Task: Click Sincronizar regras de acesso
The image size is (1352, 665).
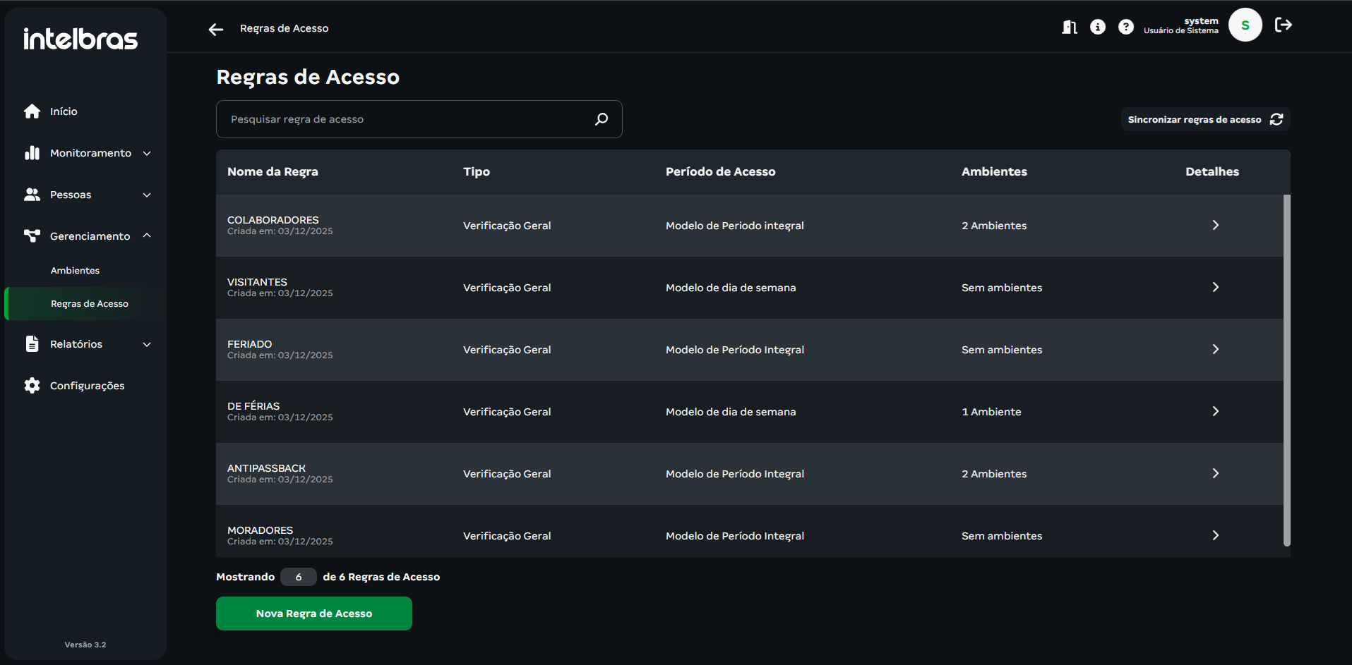Action: click(1205, 119)
